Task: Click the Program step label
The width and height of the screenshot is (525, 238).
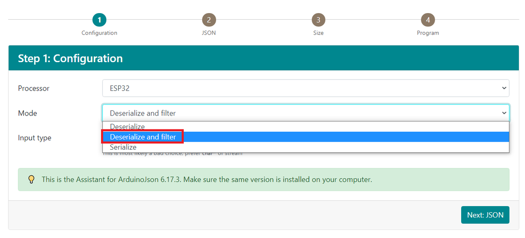Action: pos(428,33)
